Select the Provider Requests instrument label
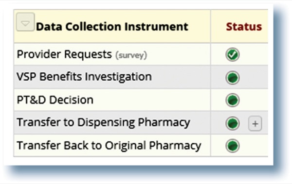The height and width of the screenshot is (184, 292). [x=64, y=54]
